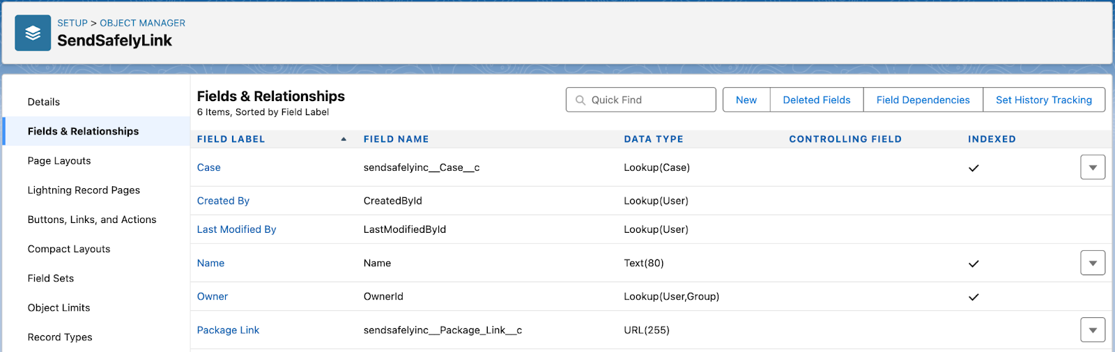Click the sendsafelyinc__Case__c field name

(x=422, y=167)
